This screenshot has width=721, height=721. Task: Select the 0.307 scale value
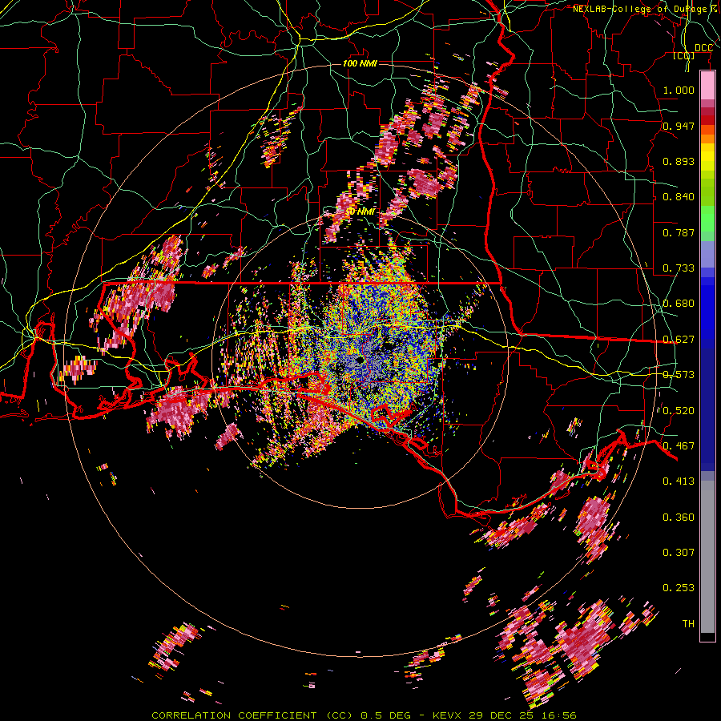point(679,553)
